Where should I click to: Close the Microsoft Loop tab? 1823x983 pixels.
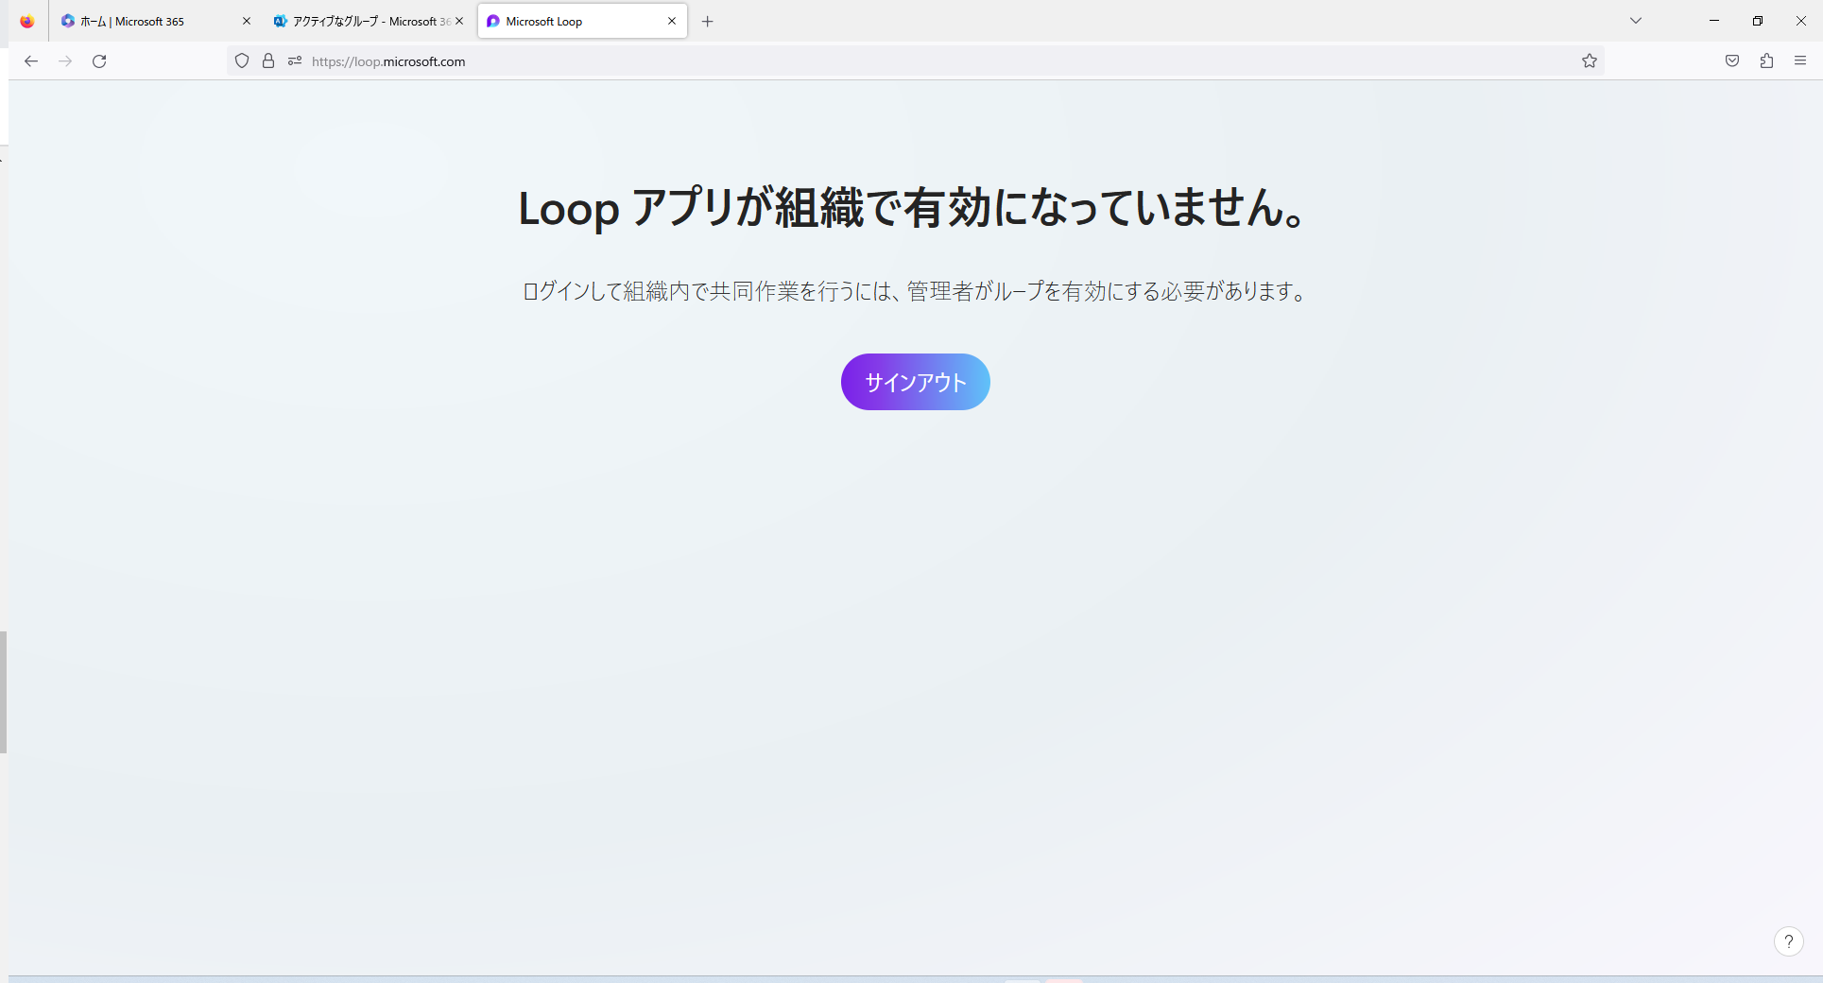click(672, 21)
